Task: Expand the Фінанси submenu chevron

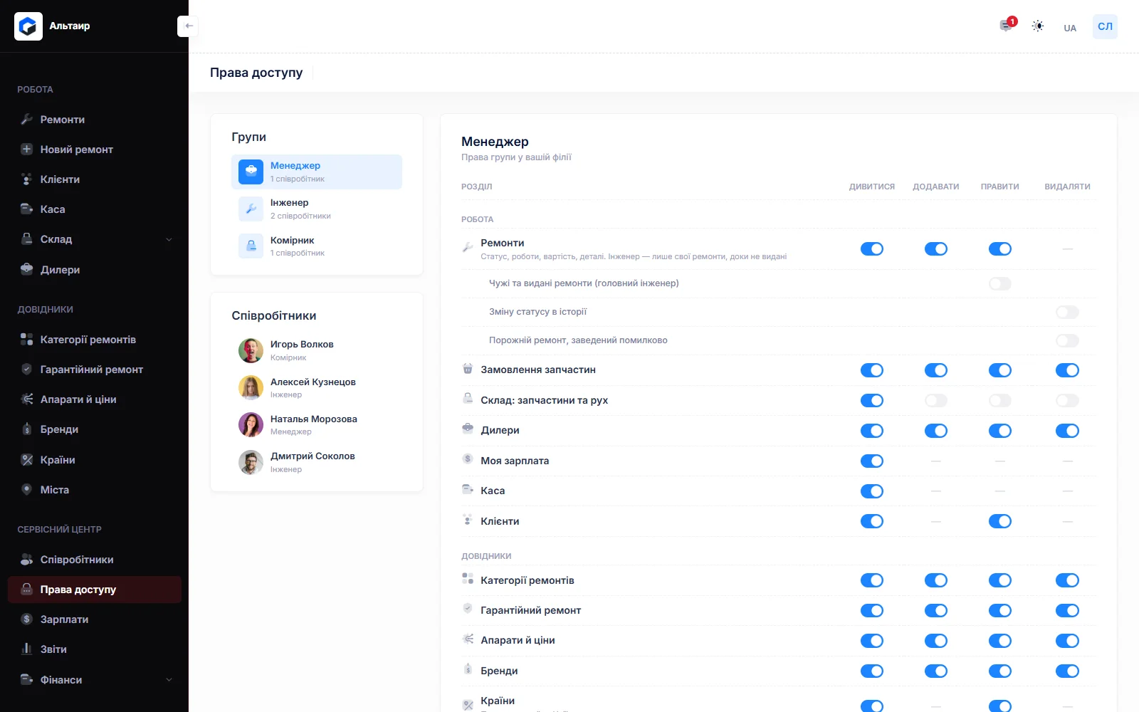Action: pos(169,680)
